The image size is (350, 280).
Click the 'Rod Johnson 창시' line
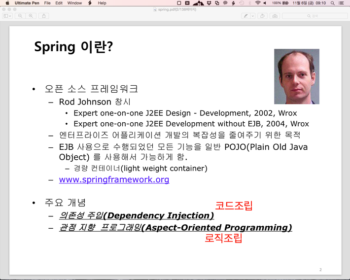click(95, 102)
